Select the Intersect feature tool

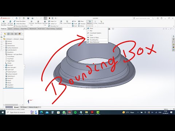click(82, 24)
